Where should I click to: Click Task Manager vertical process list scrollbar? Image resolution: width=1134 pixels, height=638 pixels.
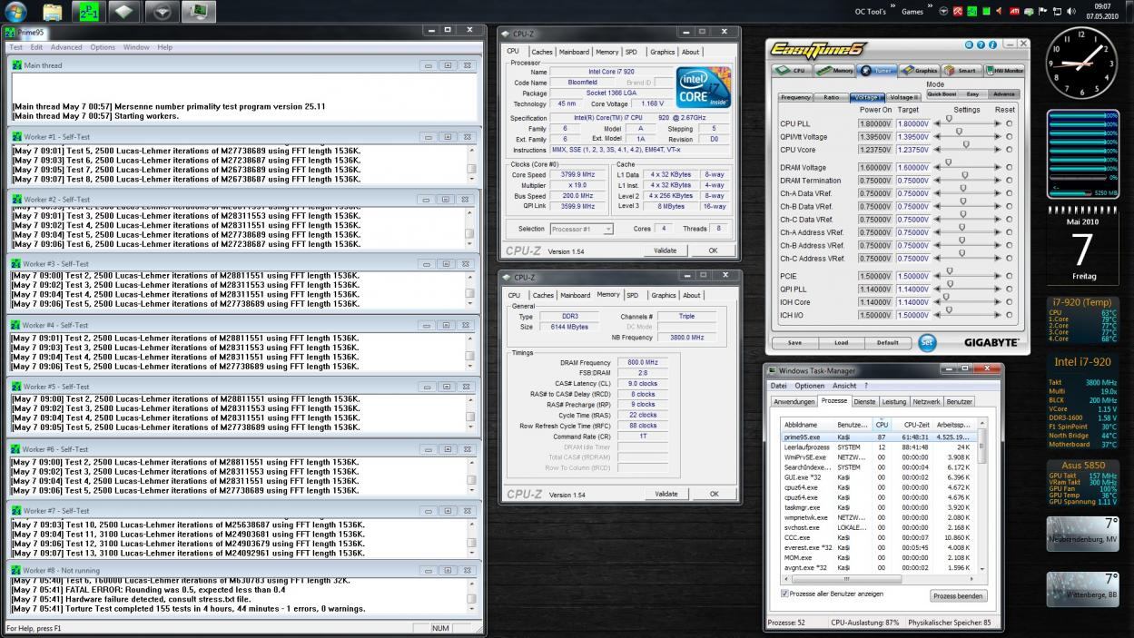coord(981,497)
